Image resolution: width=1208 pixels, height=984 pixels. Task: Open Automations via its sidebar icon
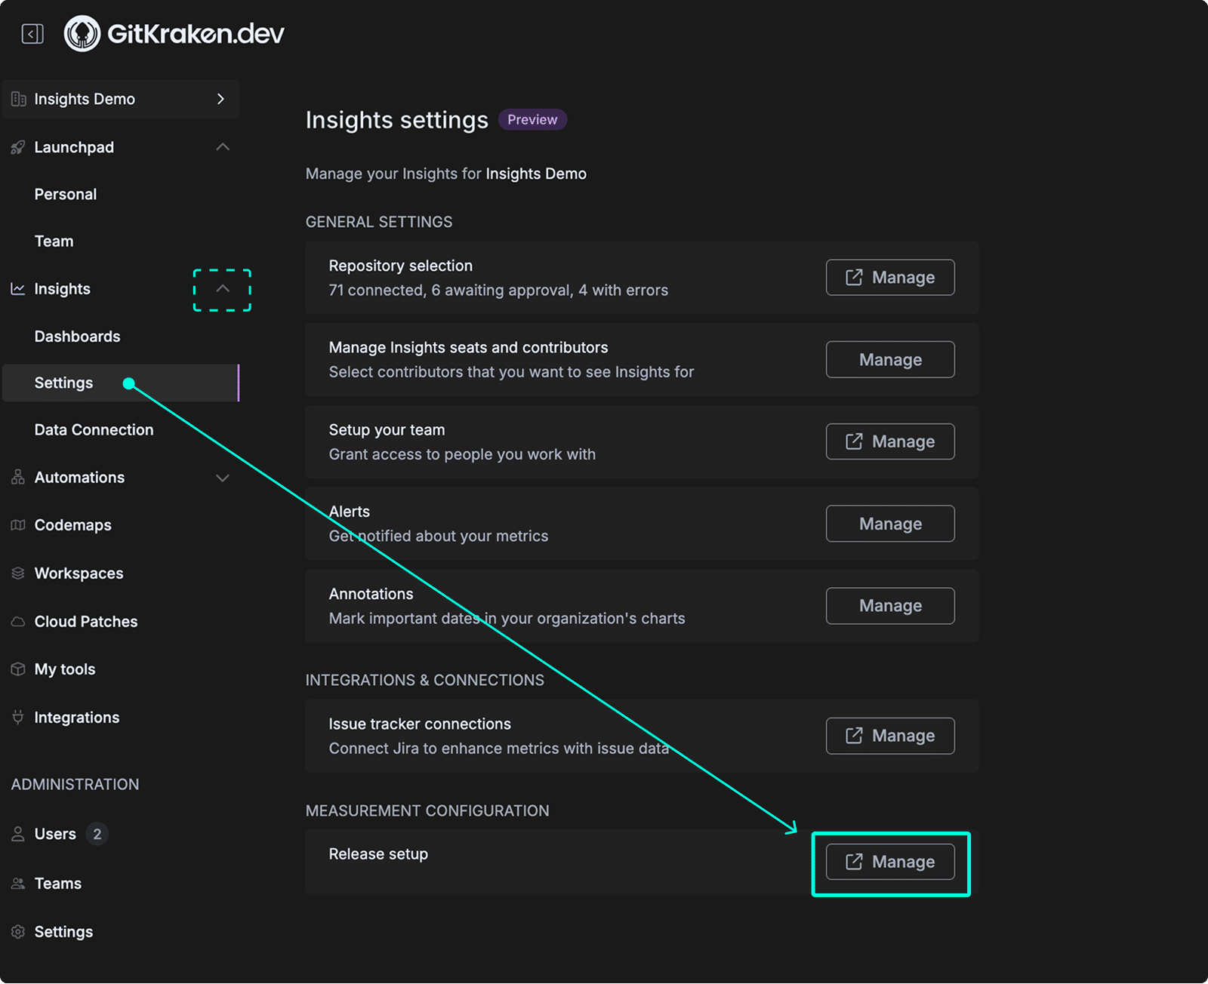click(x=17, y=477)
